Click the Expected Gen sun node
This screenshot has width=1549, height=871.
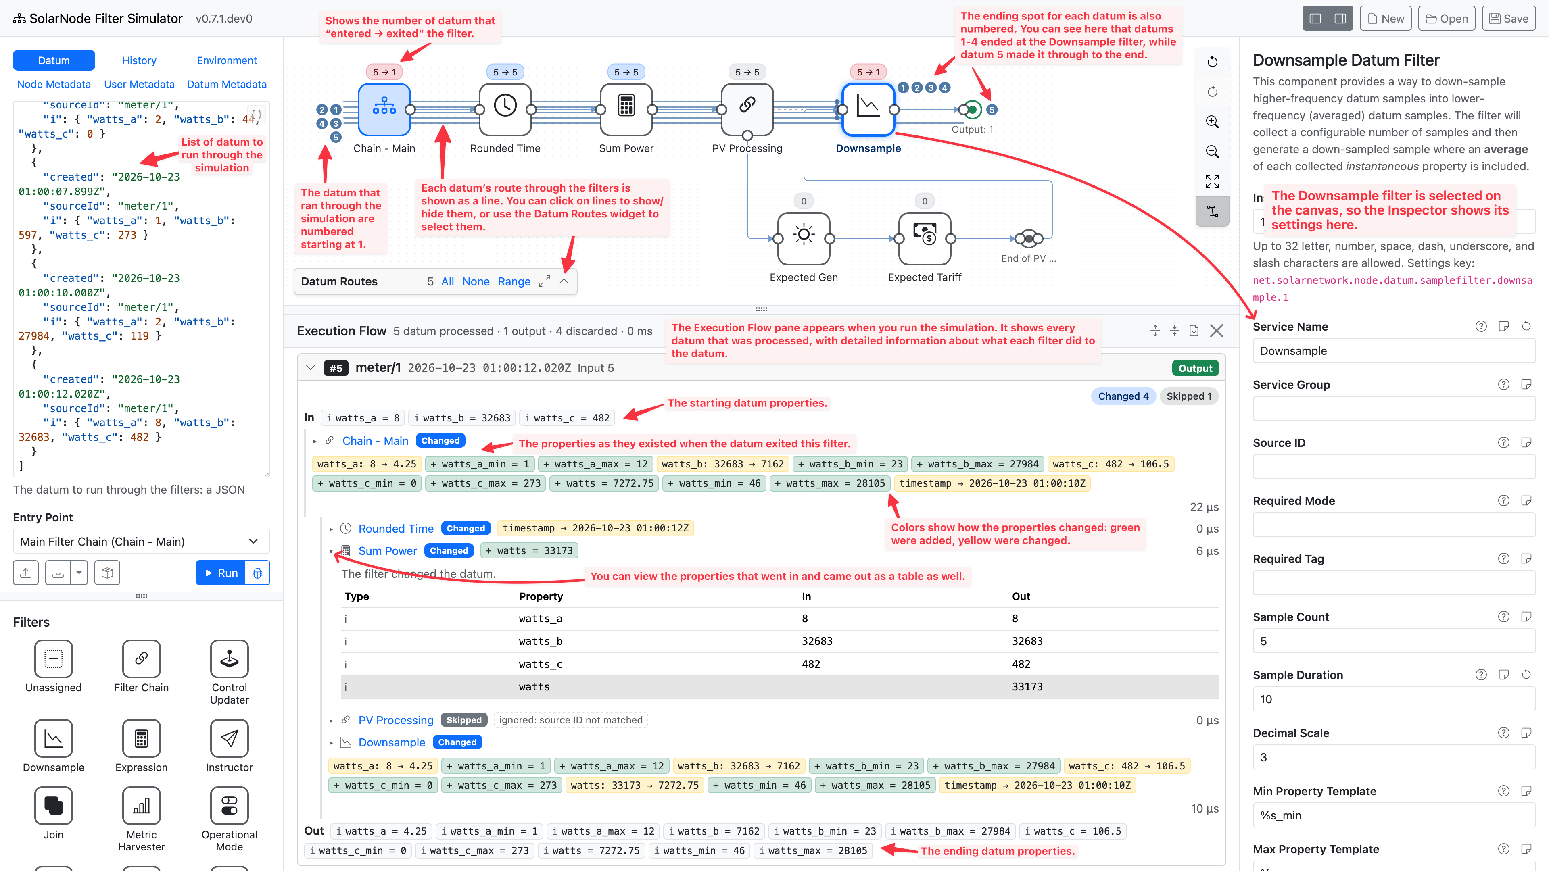tap(804, 238)
